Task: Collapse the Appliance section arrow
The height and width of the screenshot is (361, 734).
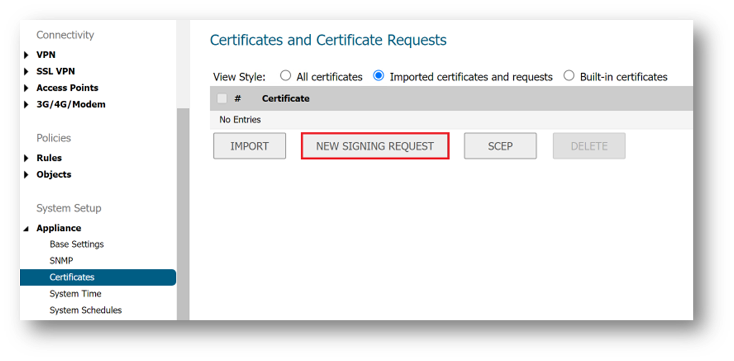Action: (x=27, y=229)
